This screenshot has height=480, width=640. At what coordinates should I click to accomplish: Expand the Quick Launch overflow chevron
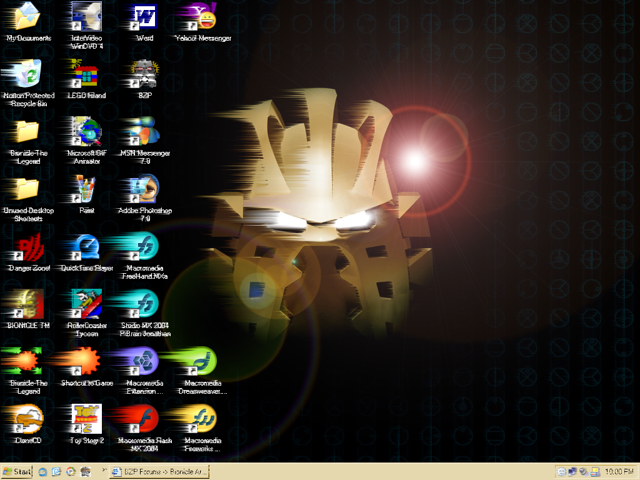pyautogui.click(x=104, y=469)
